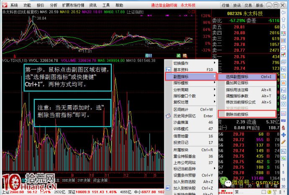Toggle the 1-minute period button

(x=283, y=165)
